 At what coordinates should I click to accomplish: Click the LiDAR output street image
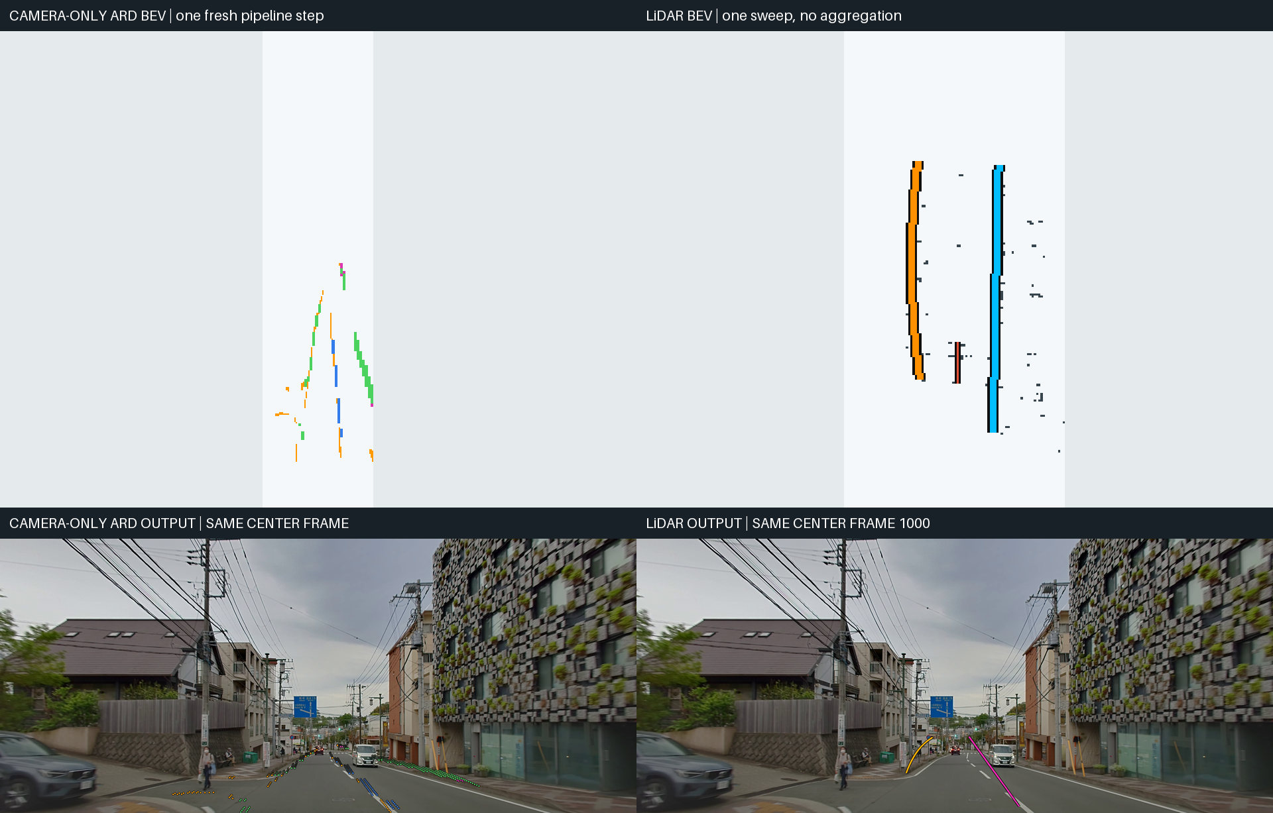click(955, 676)
